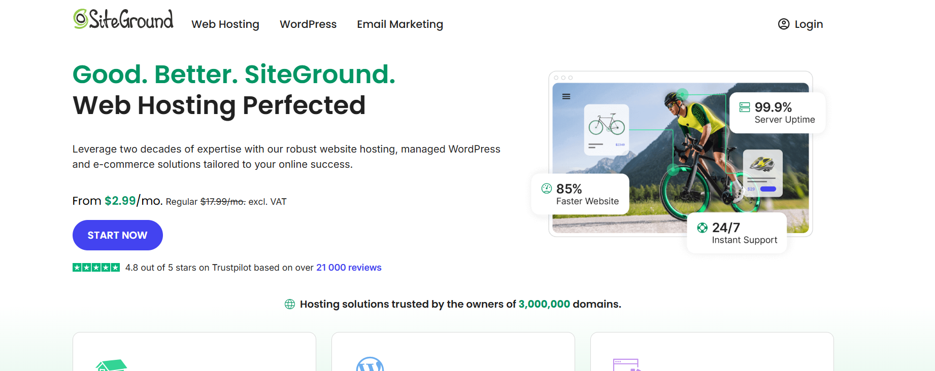Click the strikethrough $17.99/mo. price
The image size is (935, 371).
pyautogui.click(x=223, y=202)
